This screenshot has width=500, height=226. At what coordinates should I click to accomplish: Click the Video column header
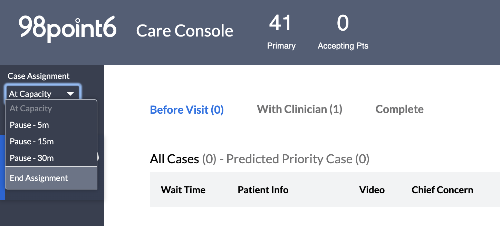[x=372, y=190]
